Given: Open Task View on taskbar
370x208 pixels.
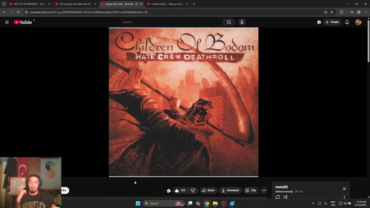Looking at the screenshot, I should 190,203.
